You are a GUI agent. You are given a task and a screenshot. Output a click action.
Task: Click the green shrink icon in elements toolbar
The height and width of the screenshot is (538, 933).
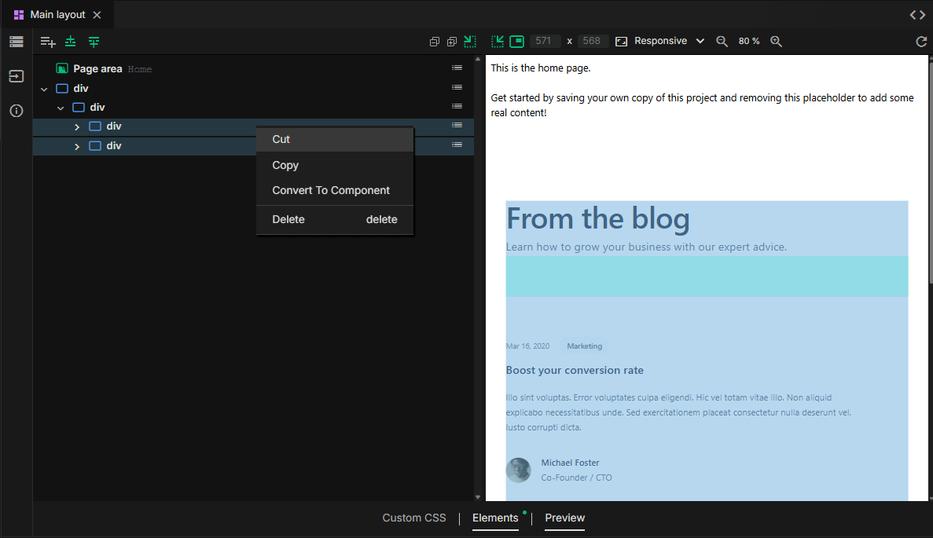click(470, 41)
